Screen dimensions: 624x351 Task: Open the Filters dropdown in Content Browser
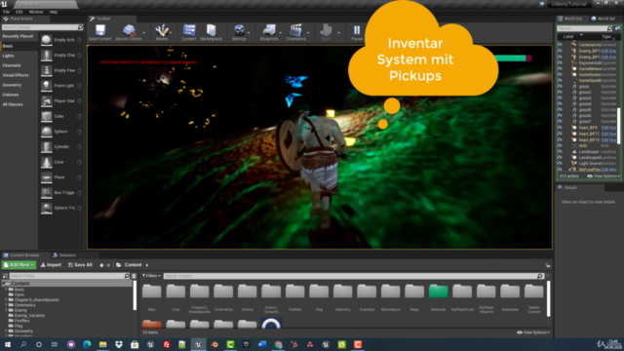point(151,276)
